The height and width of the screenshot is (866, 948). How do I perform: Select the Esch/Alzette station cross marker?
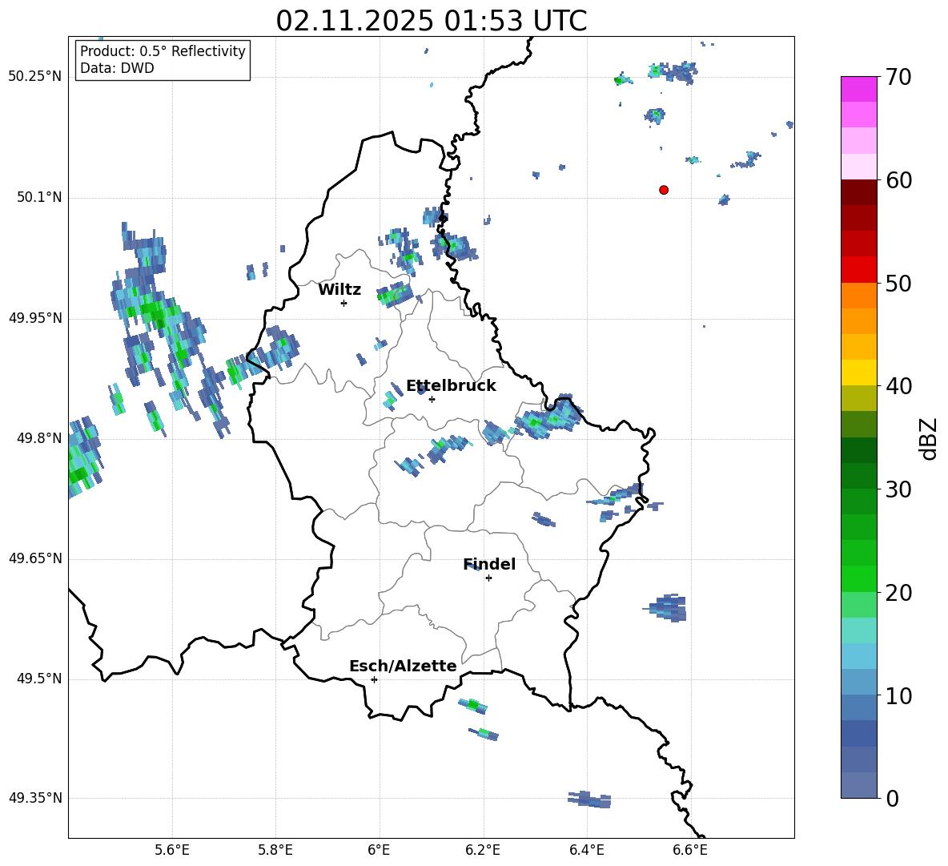tap(374, 679)
